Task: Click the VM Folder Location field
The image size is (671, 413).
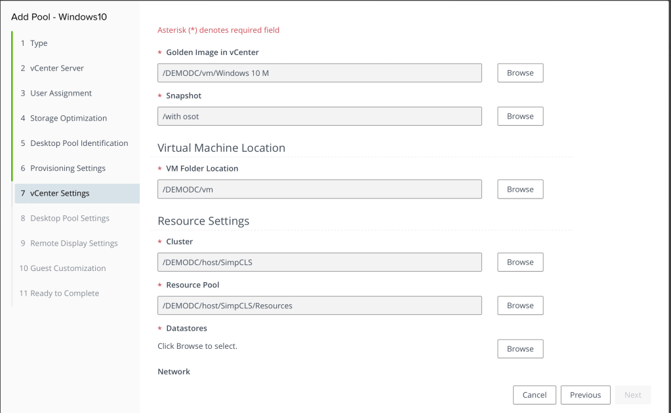Action: (319, 189)
